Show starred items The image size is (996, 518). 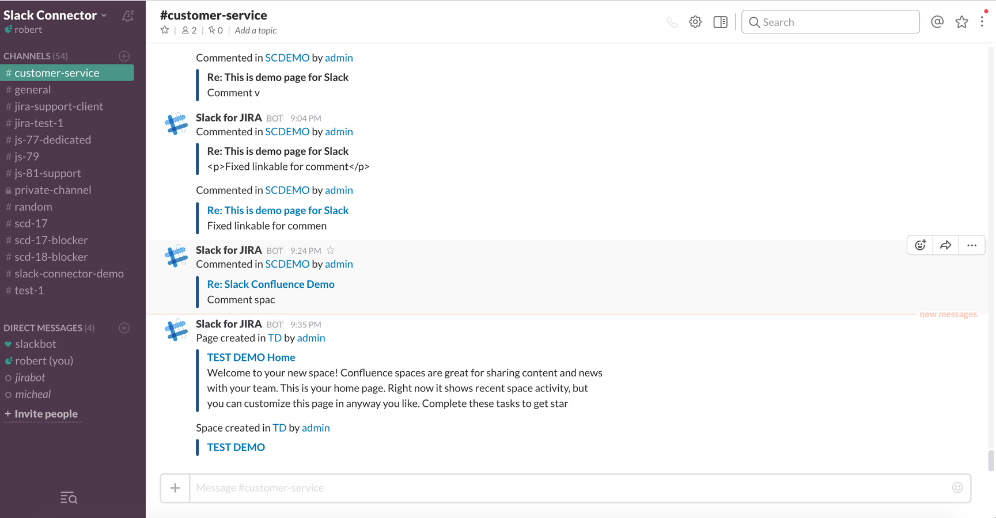click(x=961, y=22)
